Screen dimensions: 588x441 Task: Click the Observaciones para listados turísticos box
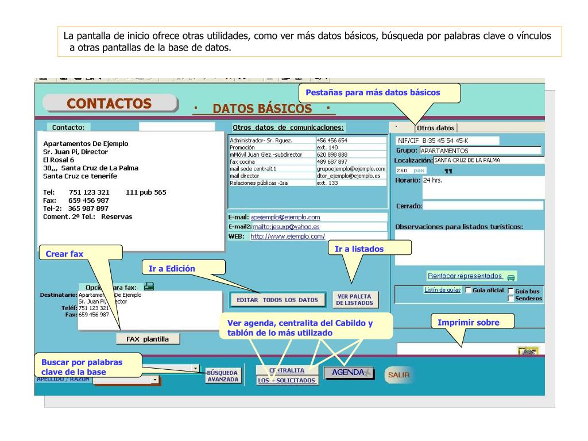[470, 248]
